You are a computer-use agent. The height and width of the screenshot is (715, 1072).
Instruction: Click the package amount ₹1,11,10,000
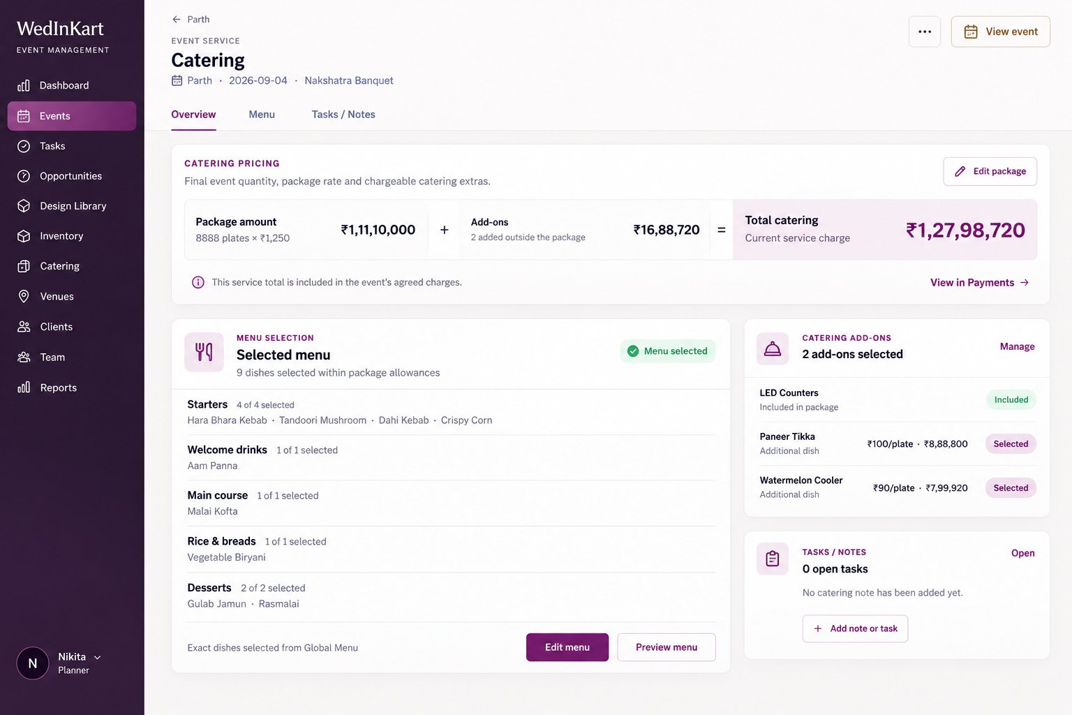click(378, 230)
